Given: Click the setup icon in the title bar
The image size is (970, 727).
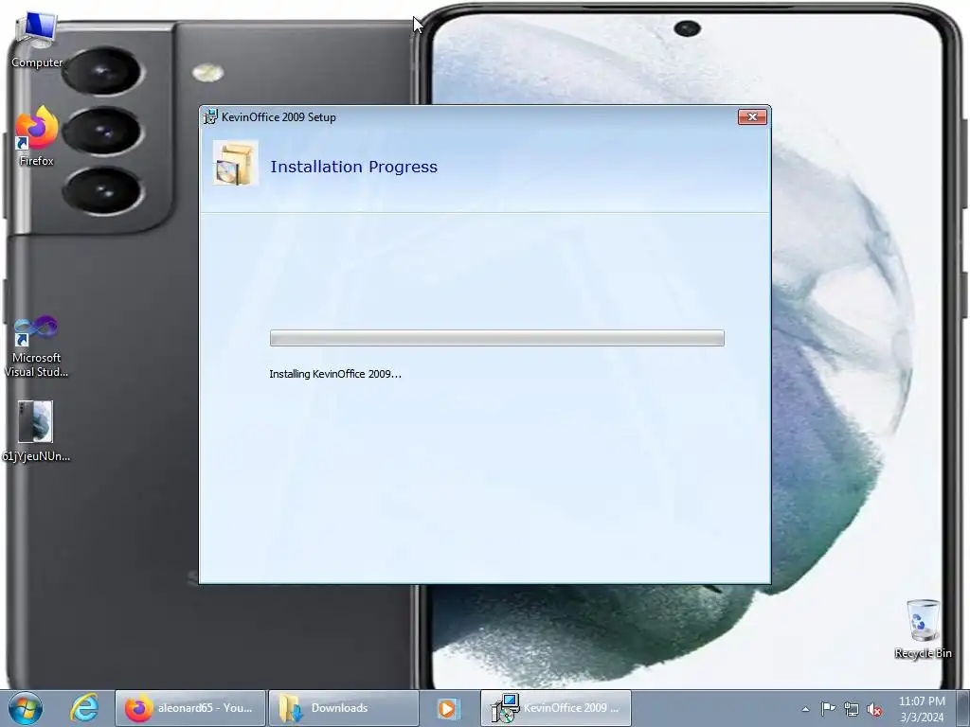Looking at the screenshot, I should (x=210, y=116).
